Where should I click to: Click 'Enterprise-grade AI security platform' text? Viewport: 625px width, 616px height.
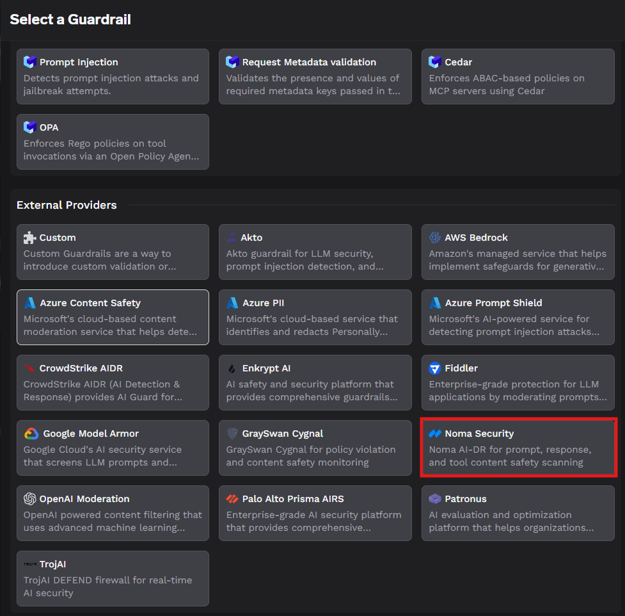click(313, 521)
